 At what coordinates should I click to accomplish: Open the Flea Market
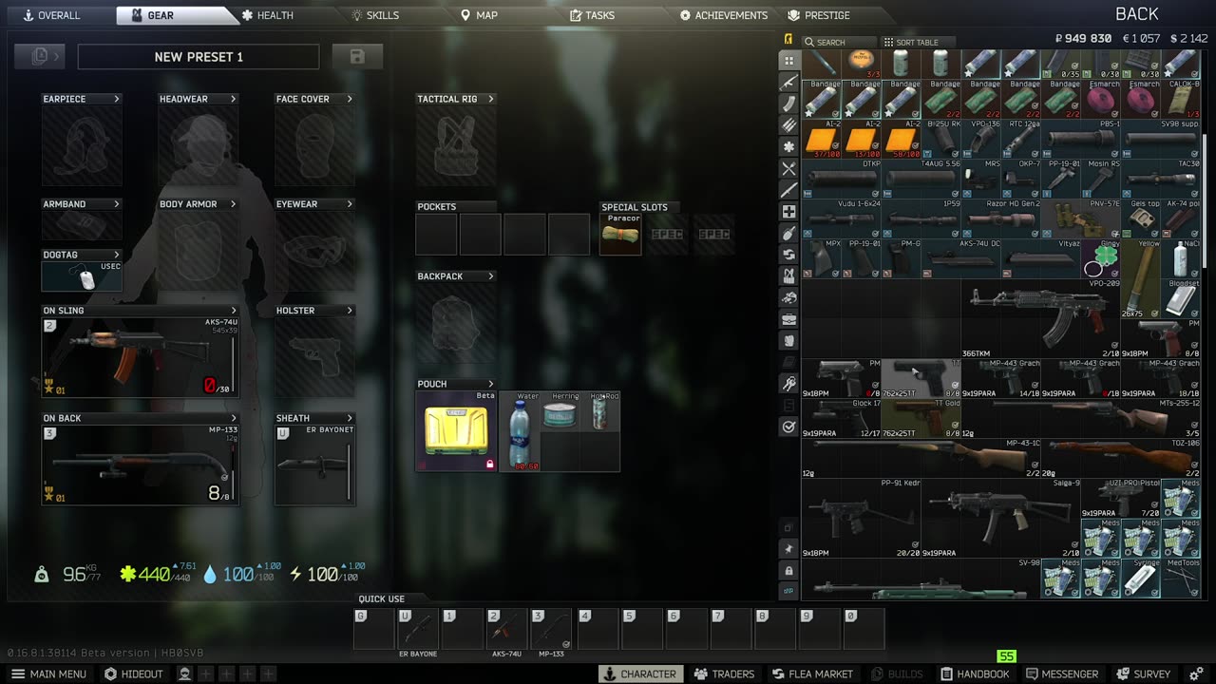pyautogui.click(x=812, y=674)
